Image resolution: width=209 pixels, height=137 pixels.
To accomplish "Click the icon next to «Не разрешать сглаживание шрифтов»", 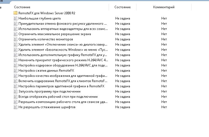I will click(15, 107).
